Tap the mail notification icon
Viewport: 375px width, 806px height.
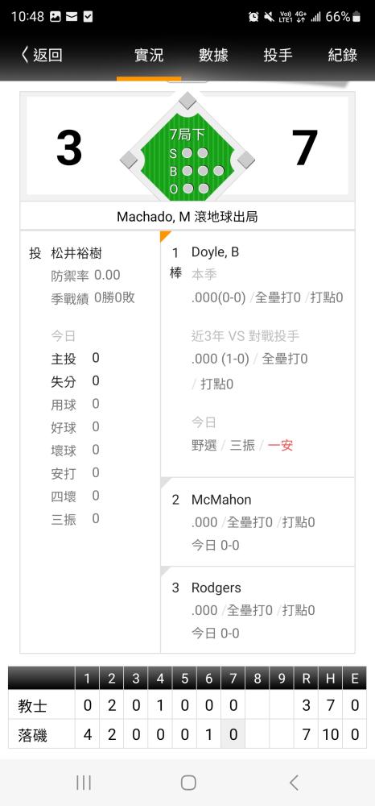[72, 16]
